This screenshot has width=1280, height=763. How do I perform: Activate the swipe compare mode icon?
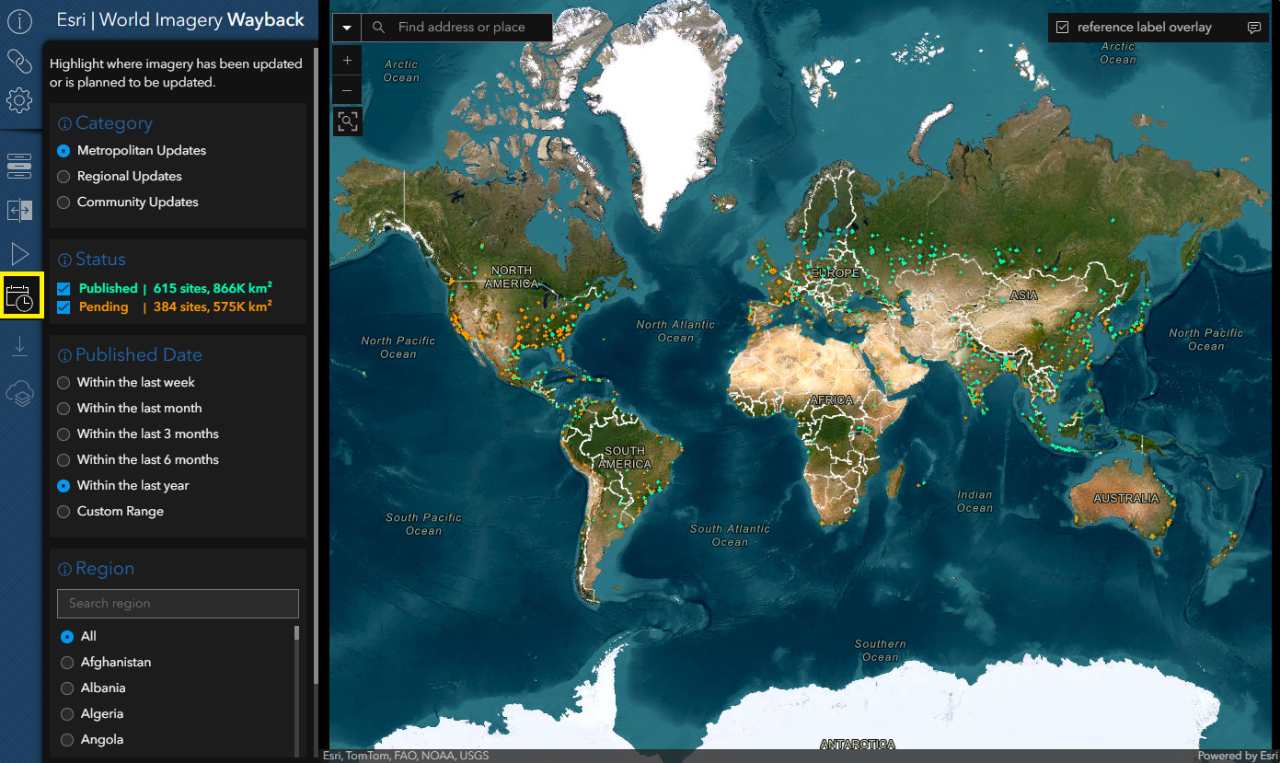point(19,211)
